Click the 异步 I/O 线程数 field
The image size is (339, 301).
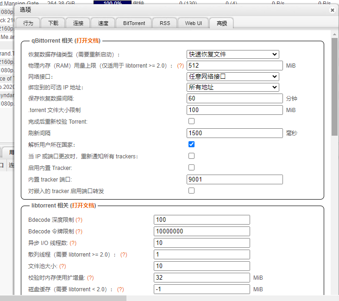(x=202, y=243)
